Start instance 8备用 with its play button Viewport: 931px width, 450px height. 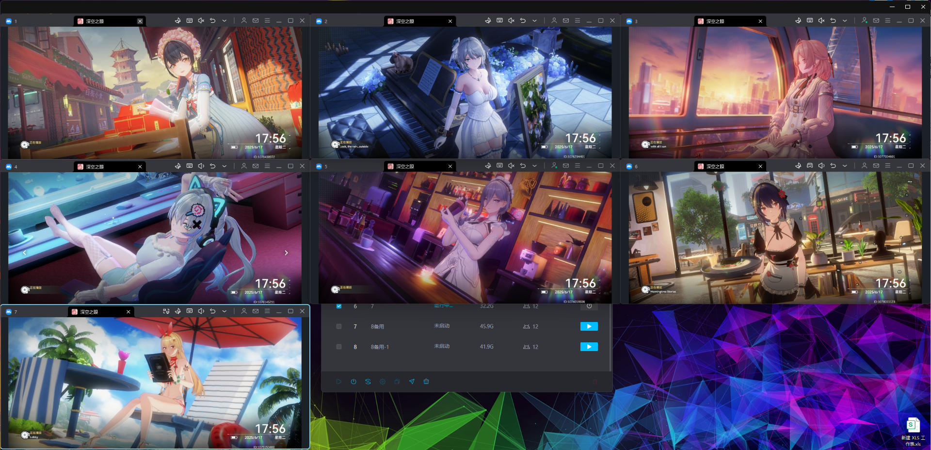tap(589, 326)
